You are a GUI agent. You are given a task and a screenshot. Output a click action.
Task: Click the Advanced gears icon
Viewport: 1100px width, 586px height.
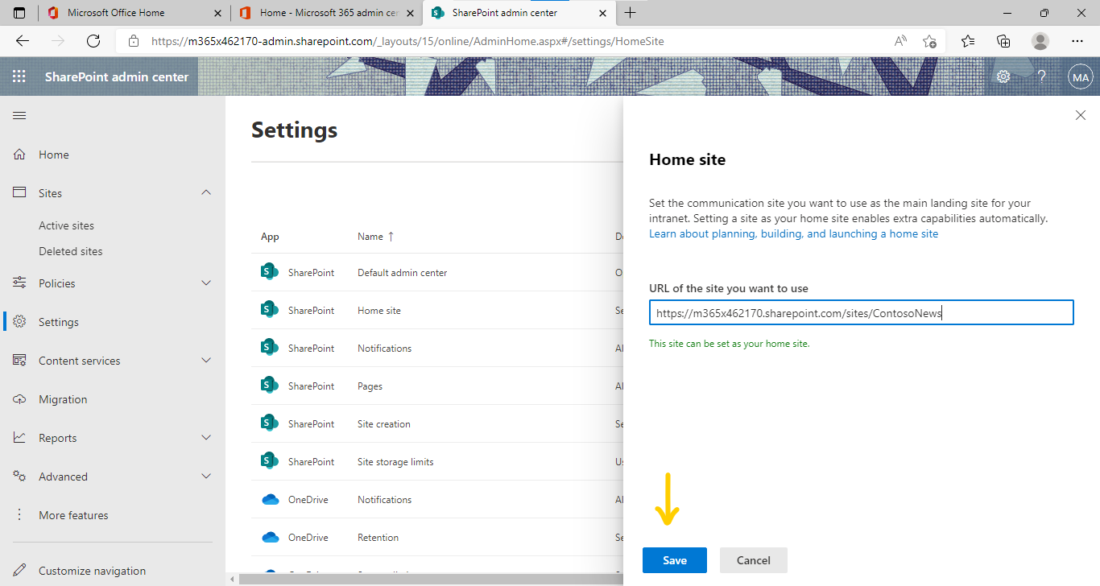(x=20, y=477)
